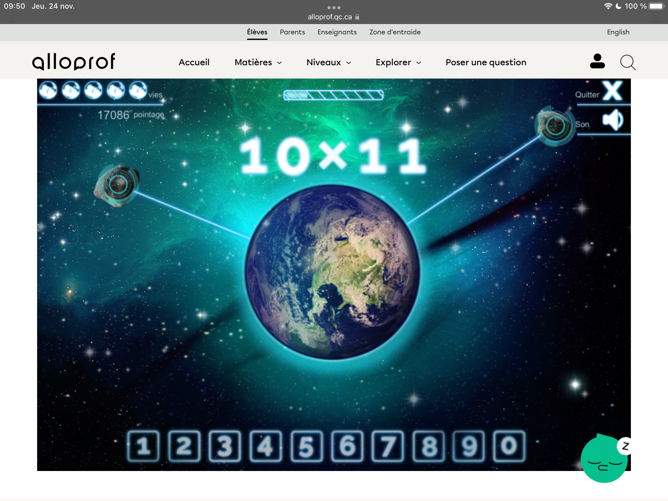Click the level progress bar
Viewport: 668px width, 501px height.
pos(333,95)
